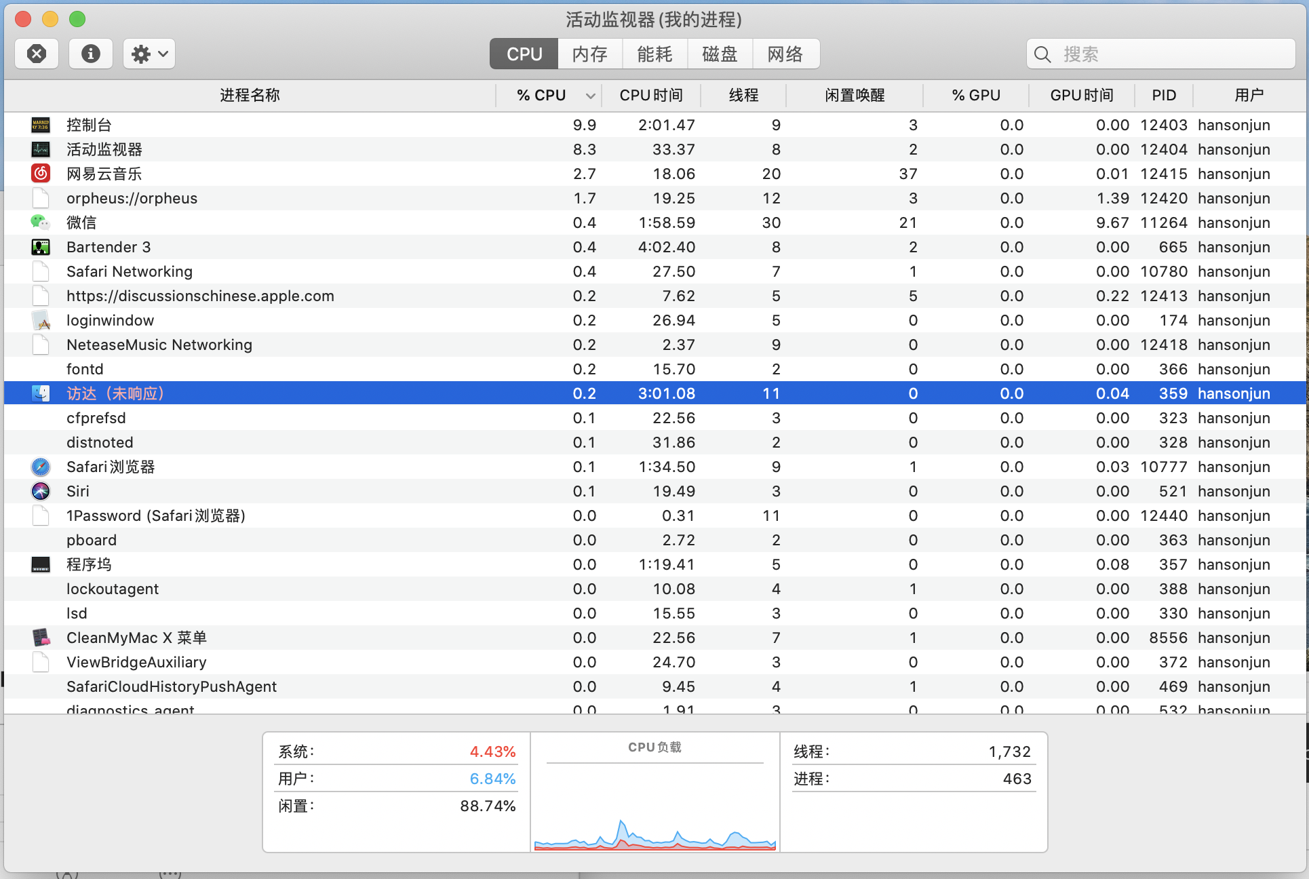Sort by the PID column header
The image size is (1309, 879).
click(x=1163, y=96)
